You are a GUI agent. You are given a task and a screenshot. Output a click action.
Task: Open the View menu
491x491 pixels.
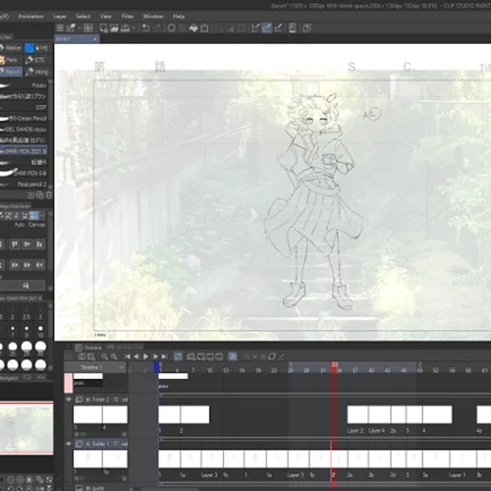(x=105, y=16)
